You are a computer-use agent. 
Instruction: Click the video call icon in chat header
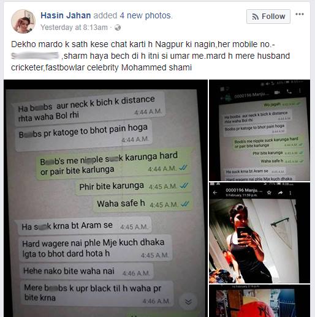coord(277,92)
